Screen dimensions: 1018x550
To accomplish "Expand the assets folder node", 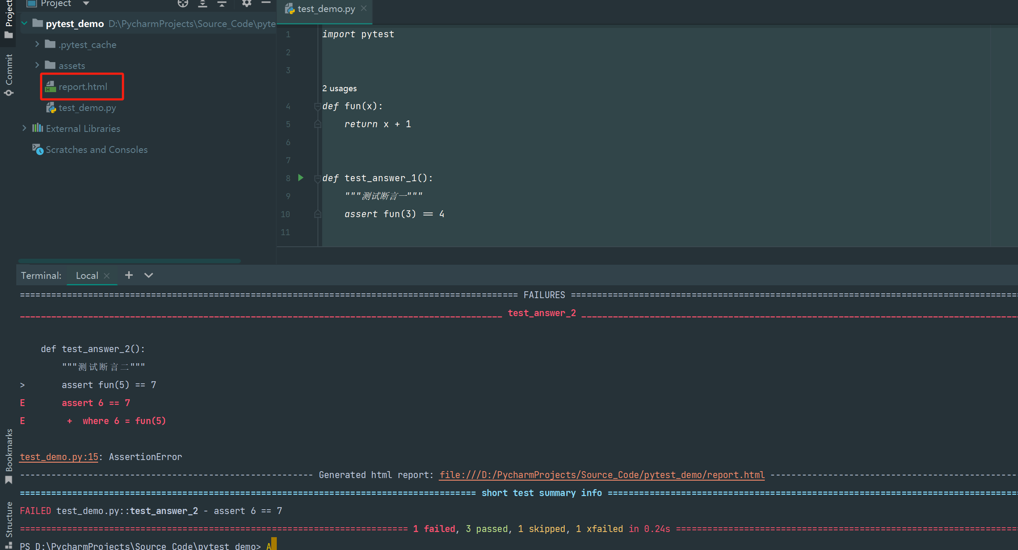I will pos(37,65).
